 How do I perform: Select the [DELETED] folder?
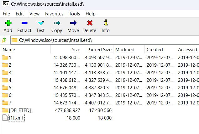tap(20, 110)
